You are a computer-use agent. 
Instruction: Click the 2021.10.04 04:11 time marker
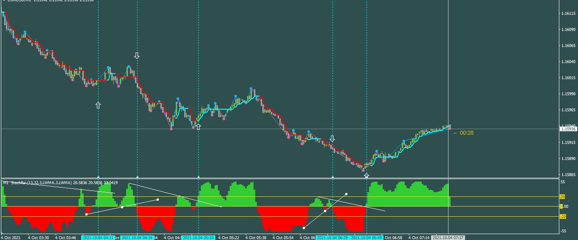(x=98, y=238)
